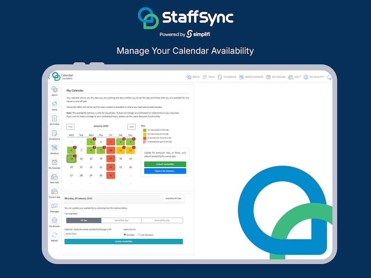Click the cloud download icon in top bar
371x278 pixels.
pos(329,77)
